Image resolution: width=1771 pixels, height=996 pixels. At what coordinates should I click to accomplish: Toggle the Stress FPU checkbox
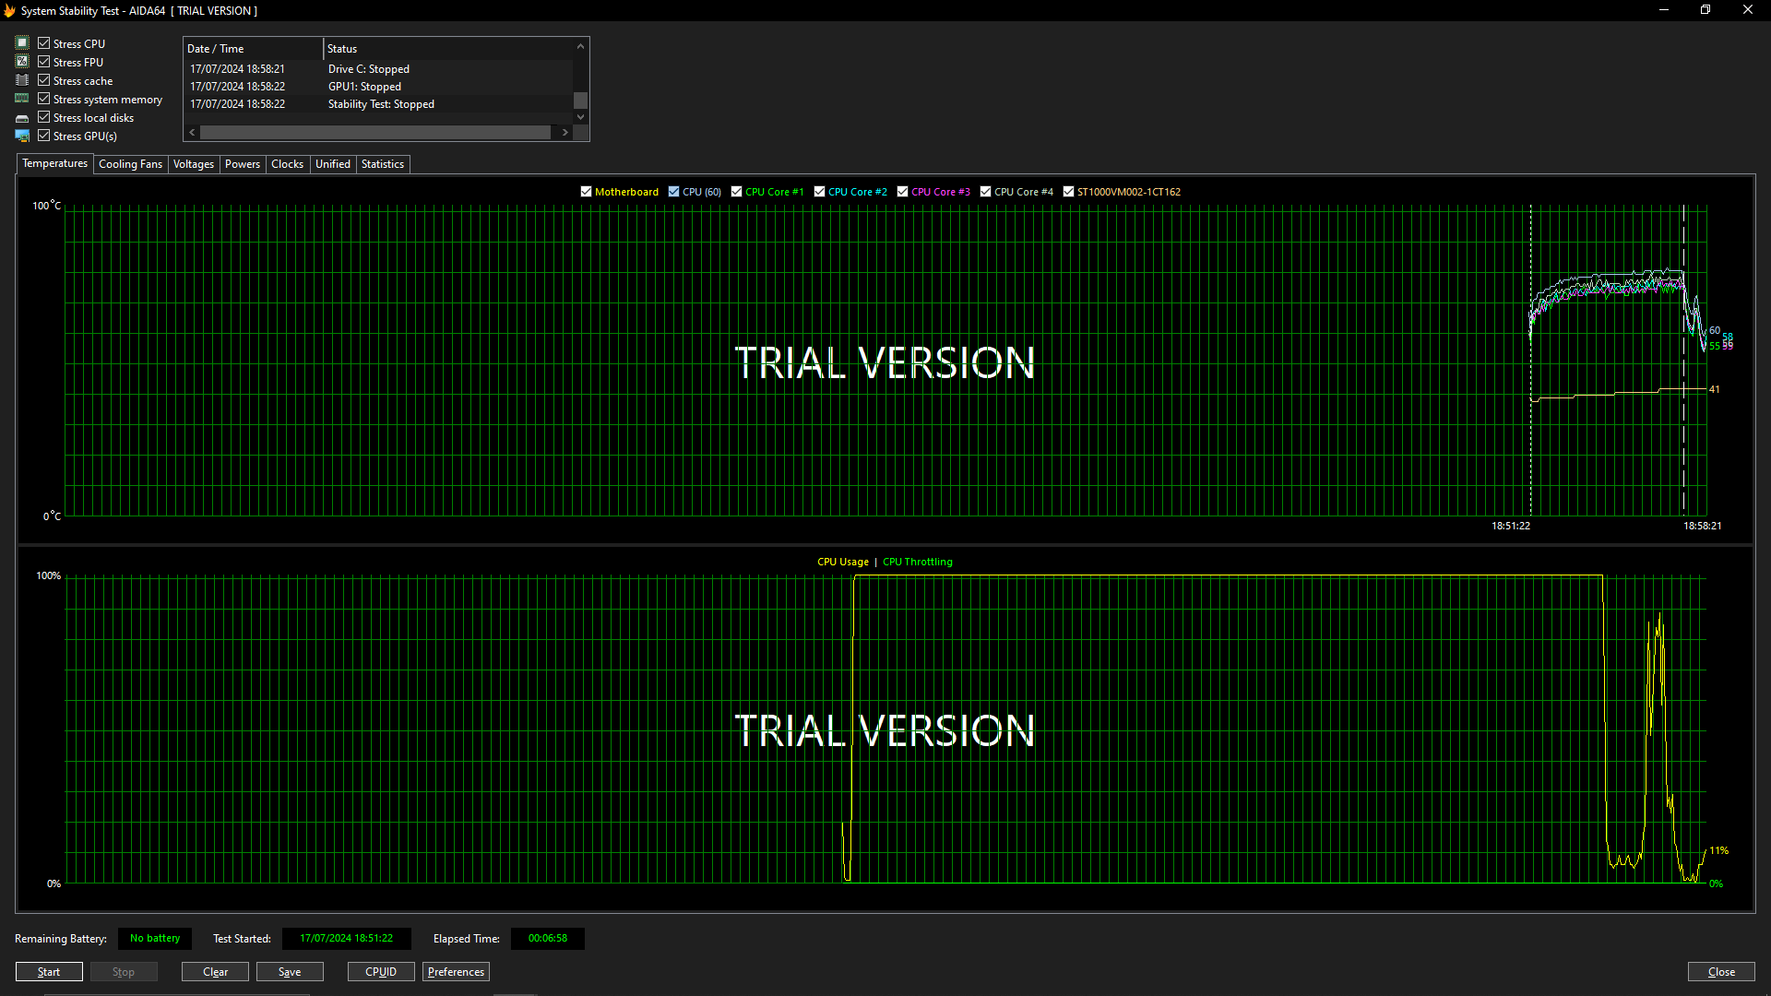(x=43, y=62)
